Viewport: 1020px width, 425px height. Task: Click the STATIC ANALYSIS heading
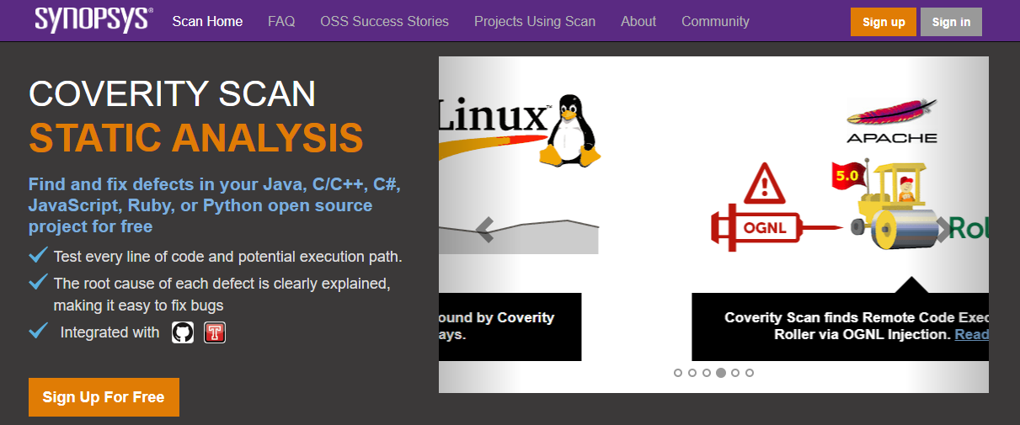[x=196, y=138]
